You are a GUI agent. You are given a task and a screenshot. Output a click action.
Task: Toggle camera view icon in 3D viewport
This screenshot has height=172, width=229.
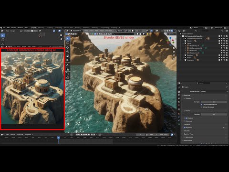click(174, 55)
